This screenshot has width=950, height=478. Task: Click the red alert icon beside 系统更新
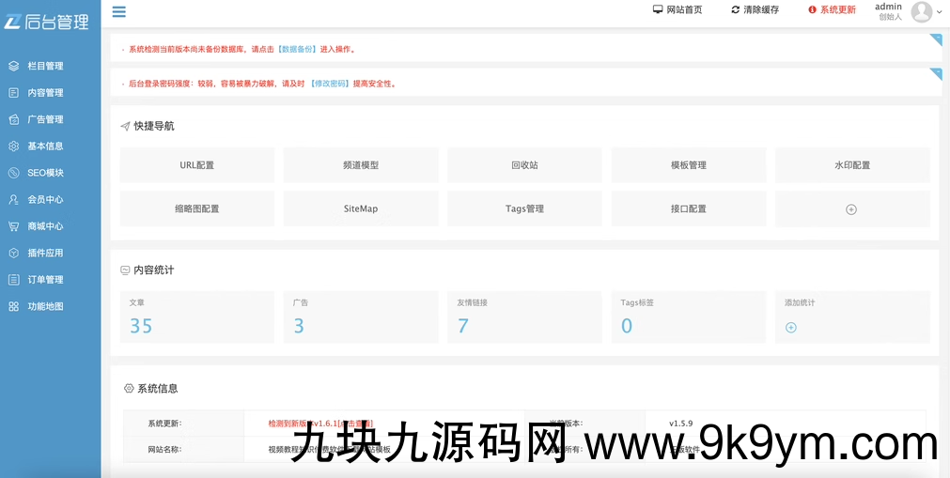click(x=813, y=9)
